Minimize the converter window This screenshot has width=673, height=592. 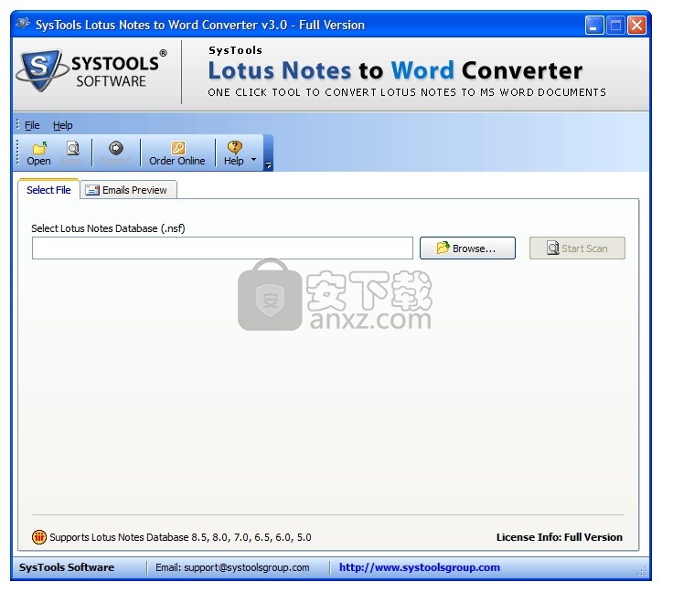(594, 25)
